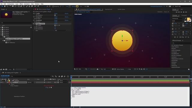Select the Unified Camera tool
Image resolution: width=192 pixels, height=108 pixels.
(13, 6)
